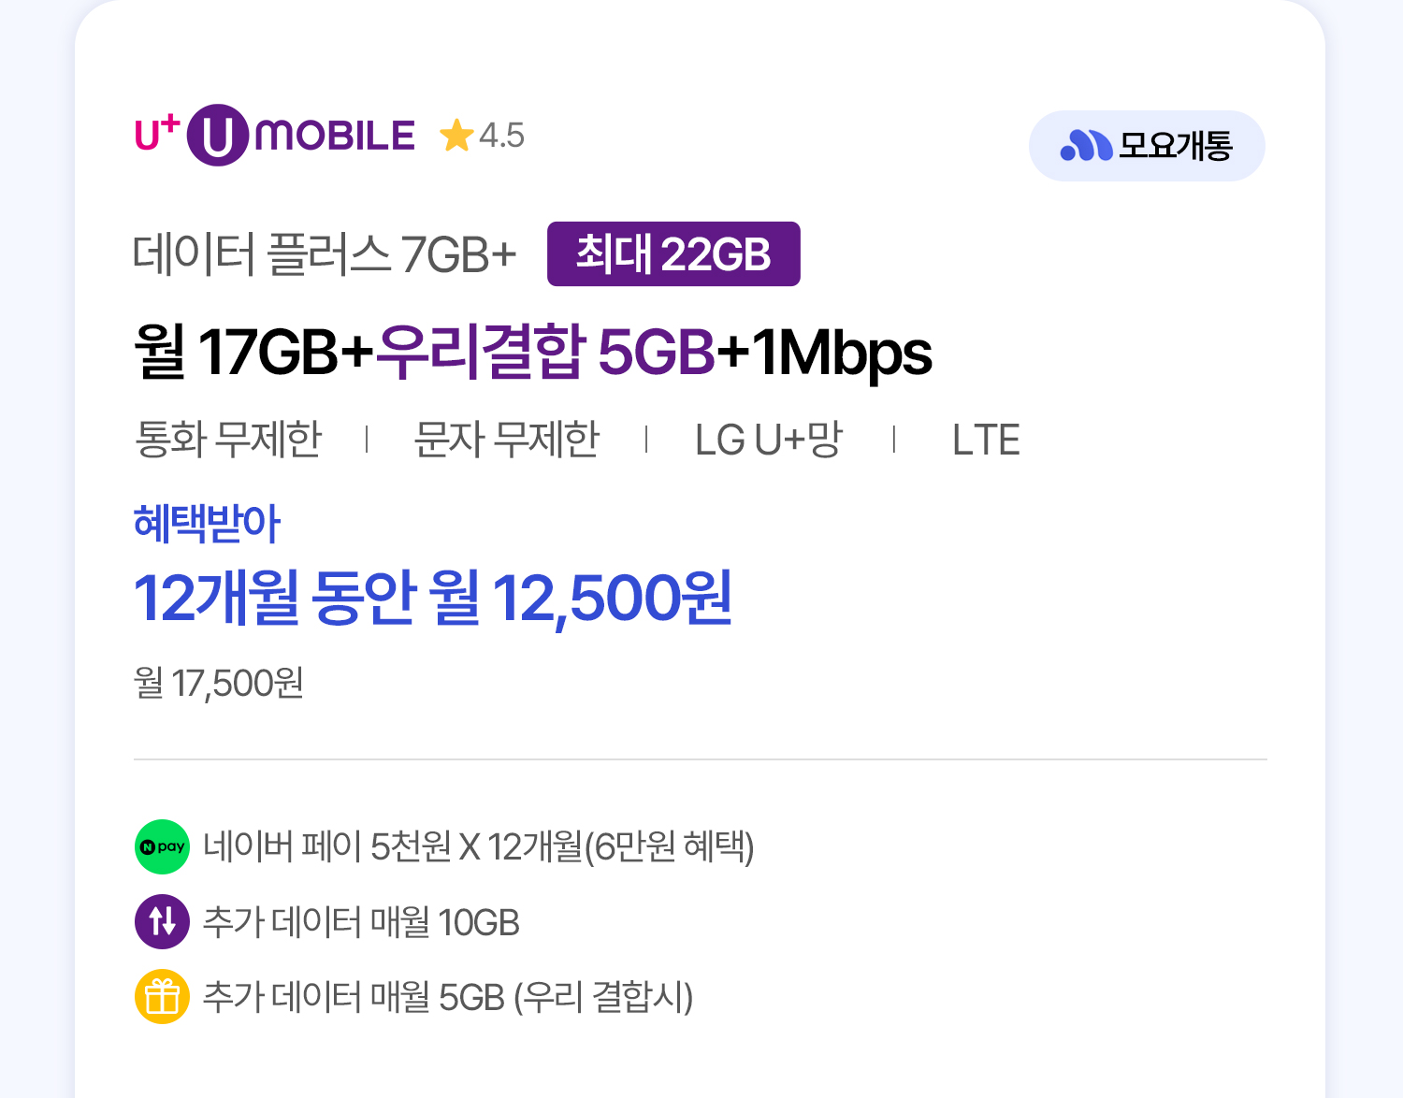1403x1098 pixels.
Task: Click the LG U+망 network label
Action: point(769,440)
